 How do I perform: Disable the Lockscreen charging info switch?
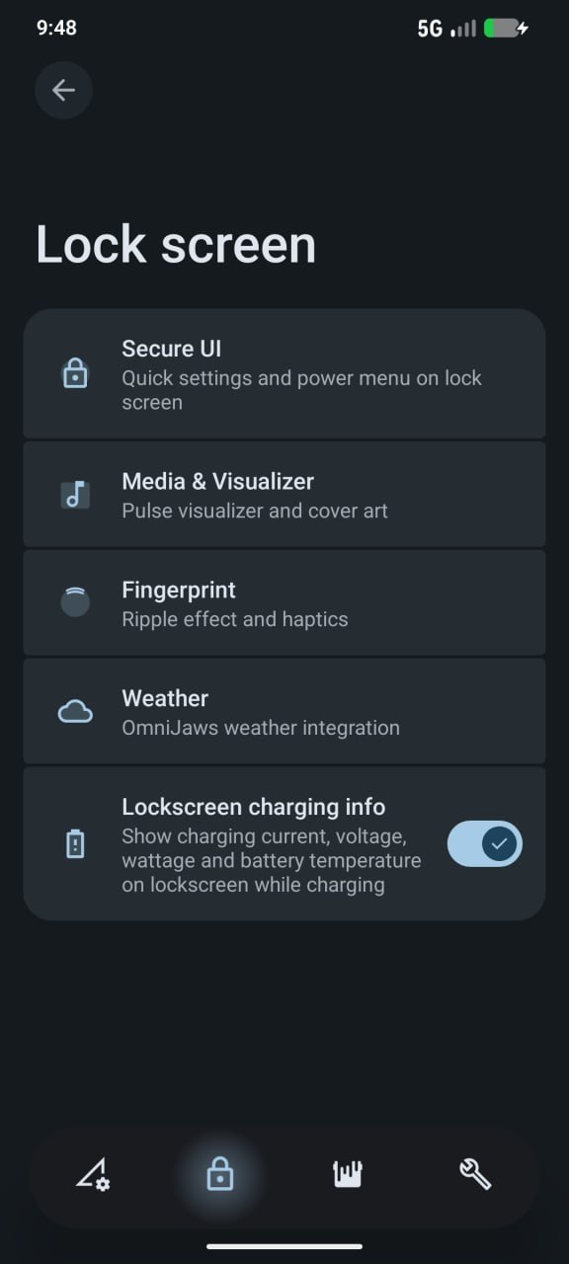point(484,843)
